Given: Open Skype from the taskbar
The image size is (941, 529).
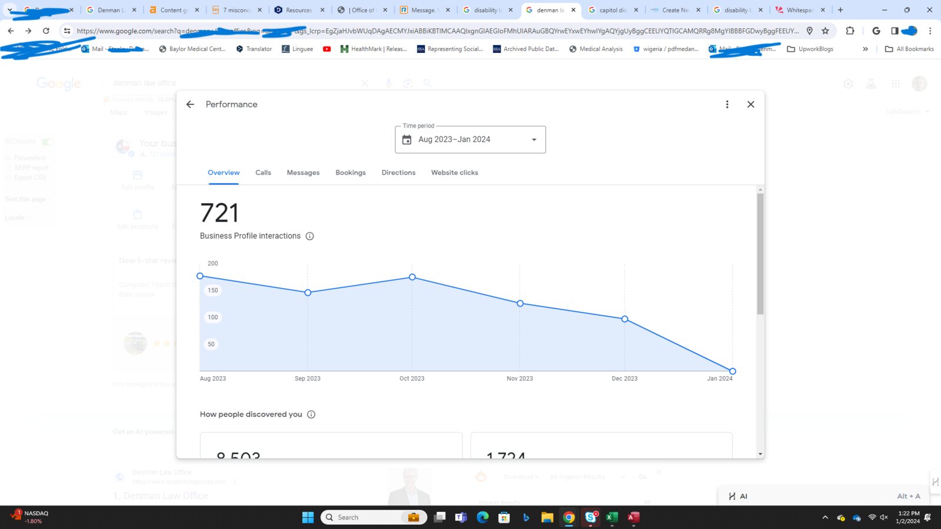Looking at the screenshot, I should (x=590, y=517).
